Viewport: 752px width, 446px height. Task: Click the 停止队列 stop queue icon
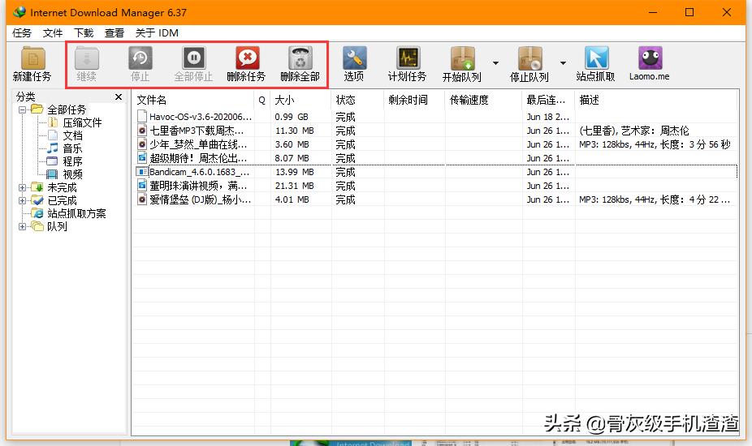click(530, 58)
